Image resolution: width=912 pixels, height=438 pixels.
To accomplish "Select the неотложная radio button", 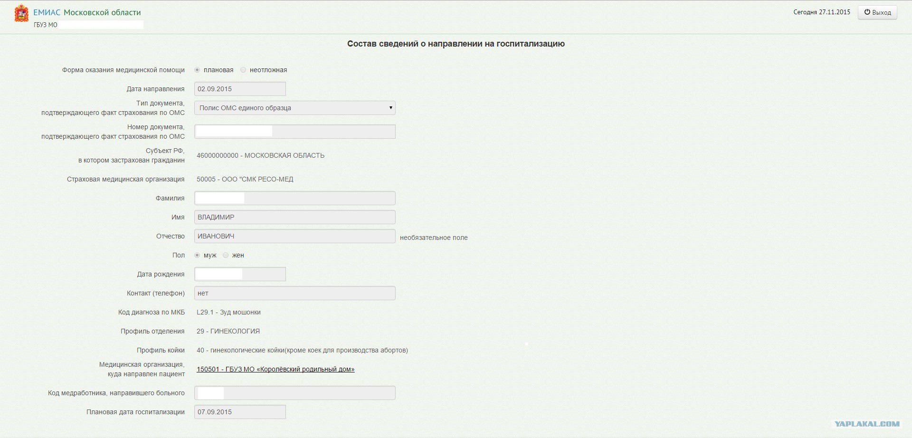I will point(243,70).
